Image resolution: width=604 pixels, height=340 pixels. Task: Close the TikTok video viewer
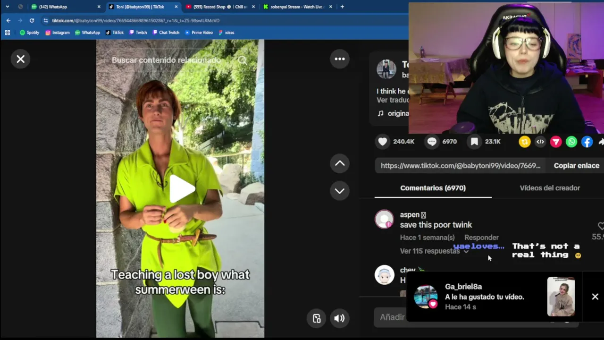point(21,59)
